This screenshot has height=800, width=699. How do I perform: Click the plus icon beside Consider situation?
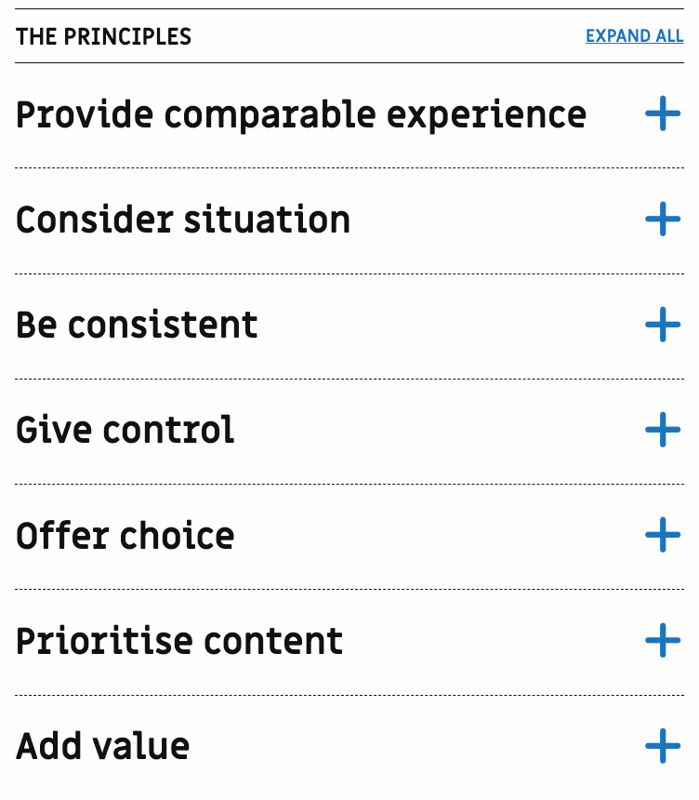point(663,220)
